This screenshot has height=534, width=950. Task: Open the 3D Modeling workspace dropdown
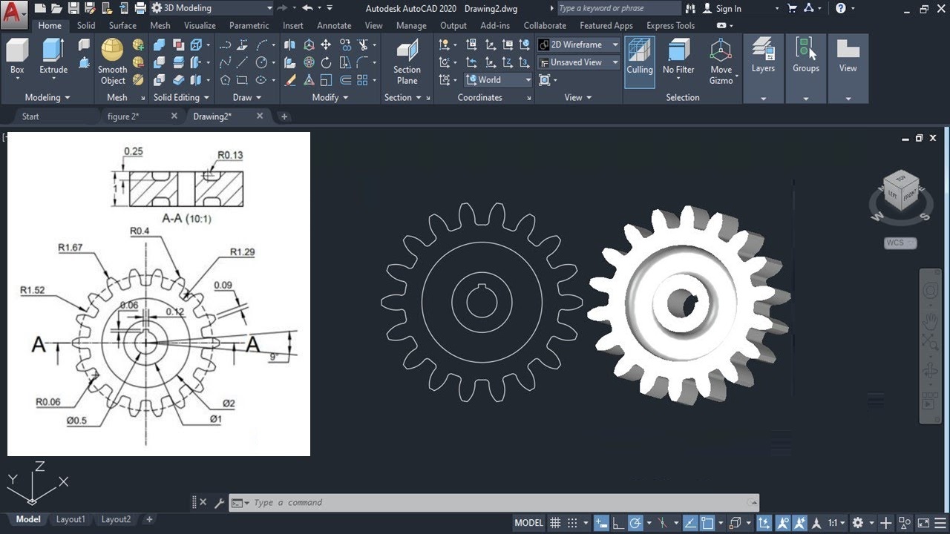point(212,8)
